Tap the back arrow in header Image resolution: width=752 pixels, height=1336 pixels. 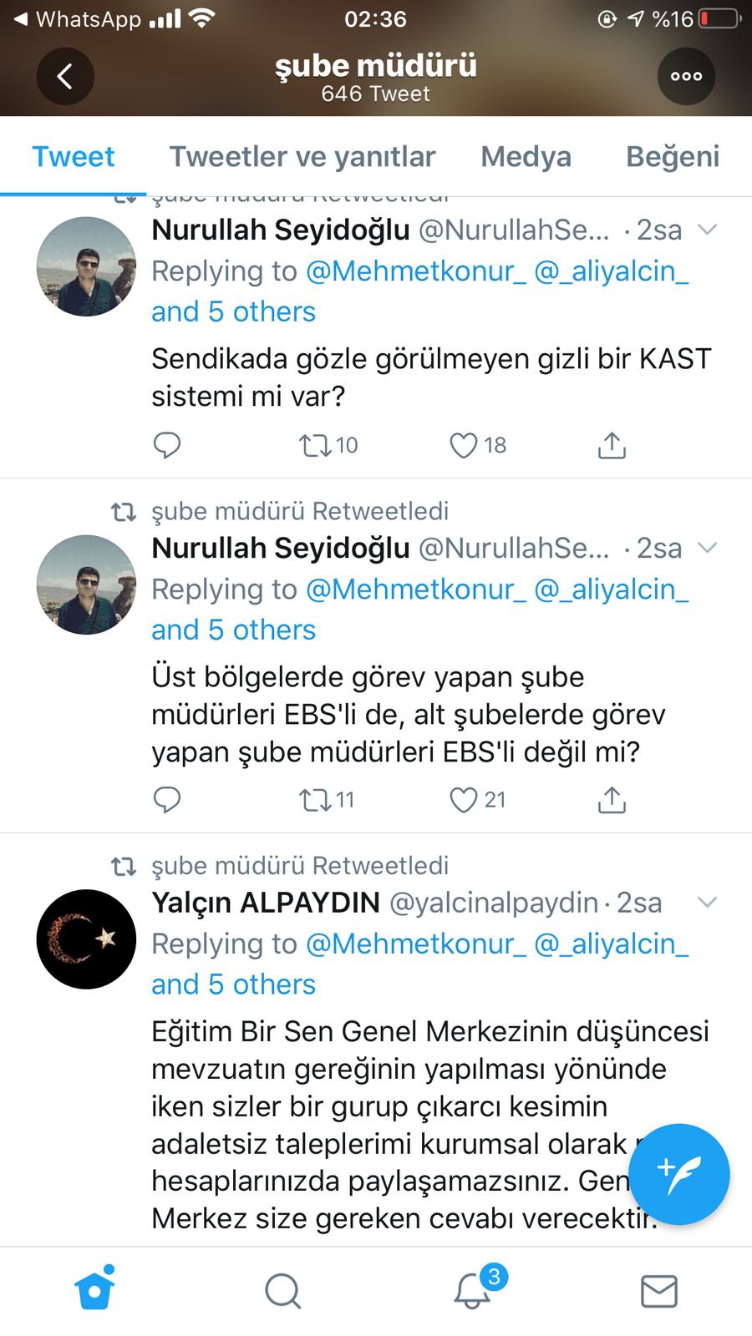click(x=65, y=76)
